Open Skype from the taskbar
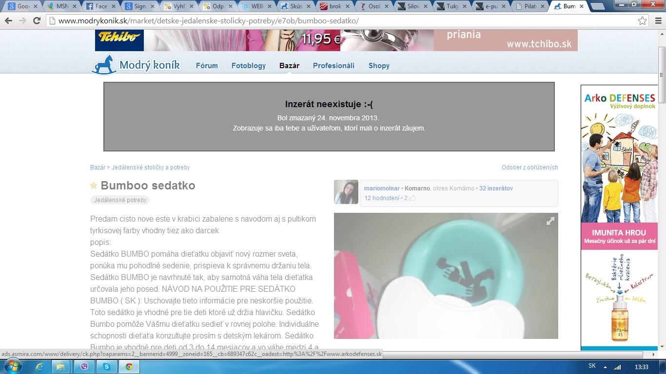This screenshot has height=374, width=666. click(x=106, y=367)
